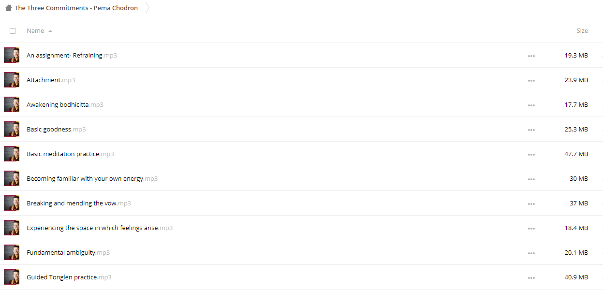The height and width of the screenshot is (290, 603).
Task: Click the Name column header
Action: (35, 30)
